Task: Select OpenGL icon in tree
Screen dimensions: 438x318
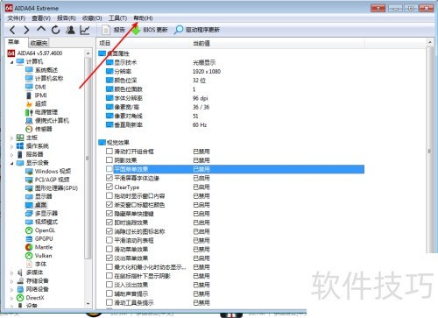Action: pyautogui.click(x=29, y=230)
